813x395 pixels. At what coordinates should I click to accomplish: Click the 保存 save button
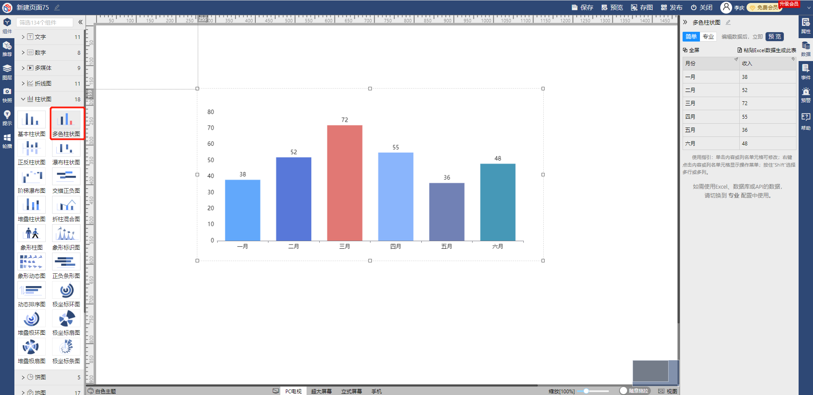click(582, 7)
